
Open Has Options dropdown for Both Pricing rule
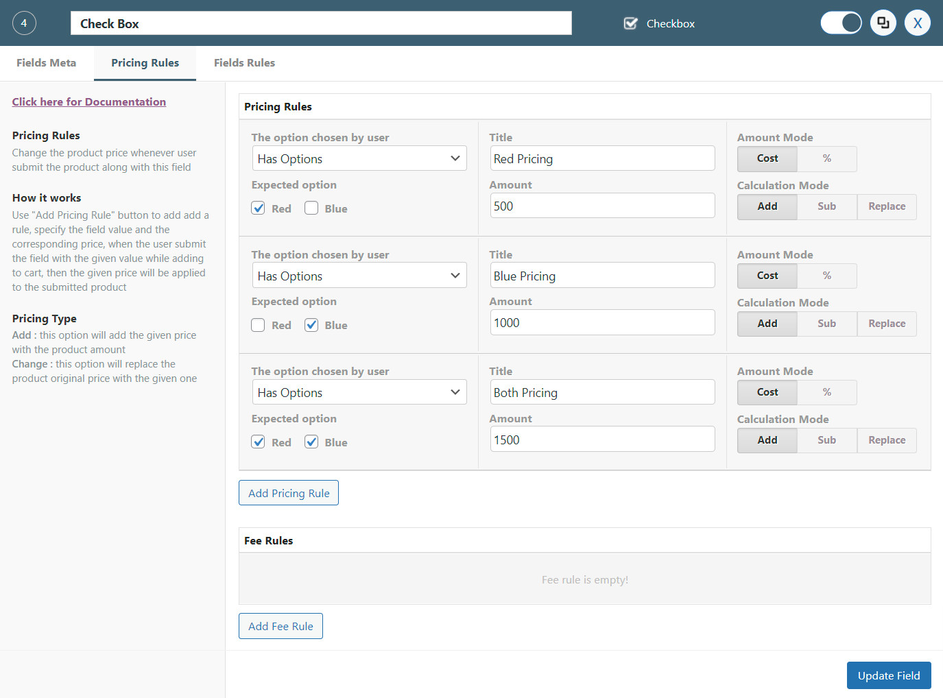coord(359,392)
